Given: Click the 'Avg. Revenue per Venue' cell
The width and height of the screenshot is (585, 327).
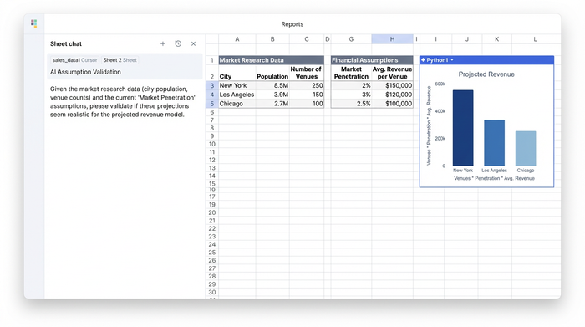Looking at the screenshot, I should coord(392,73).
